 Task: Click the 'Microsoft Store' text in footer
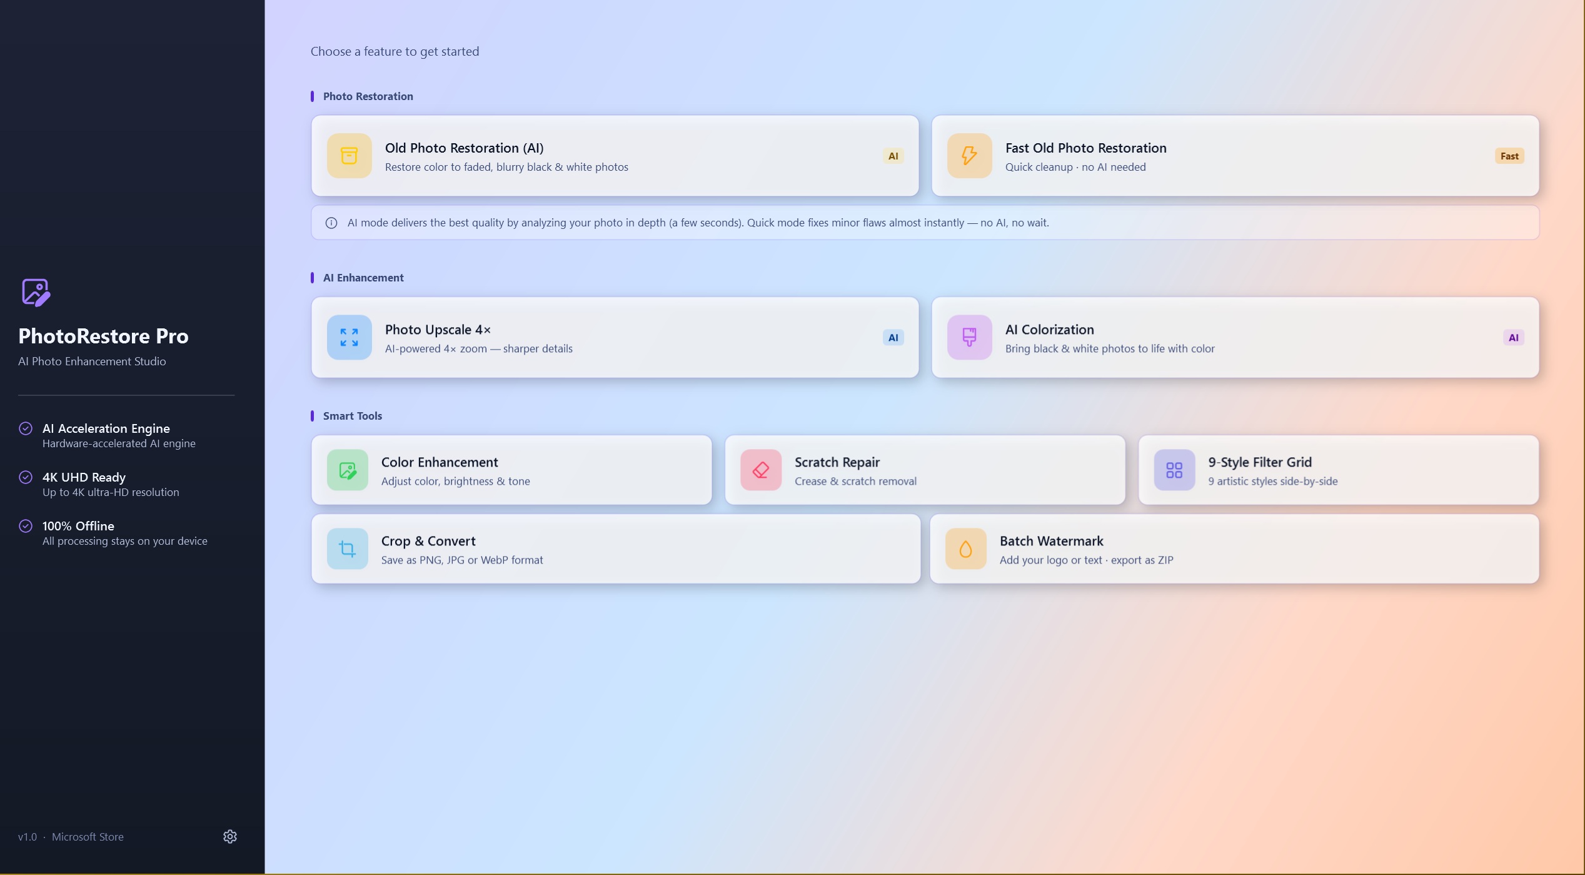88,837
